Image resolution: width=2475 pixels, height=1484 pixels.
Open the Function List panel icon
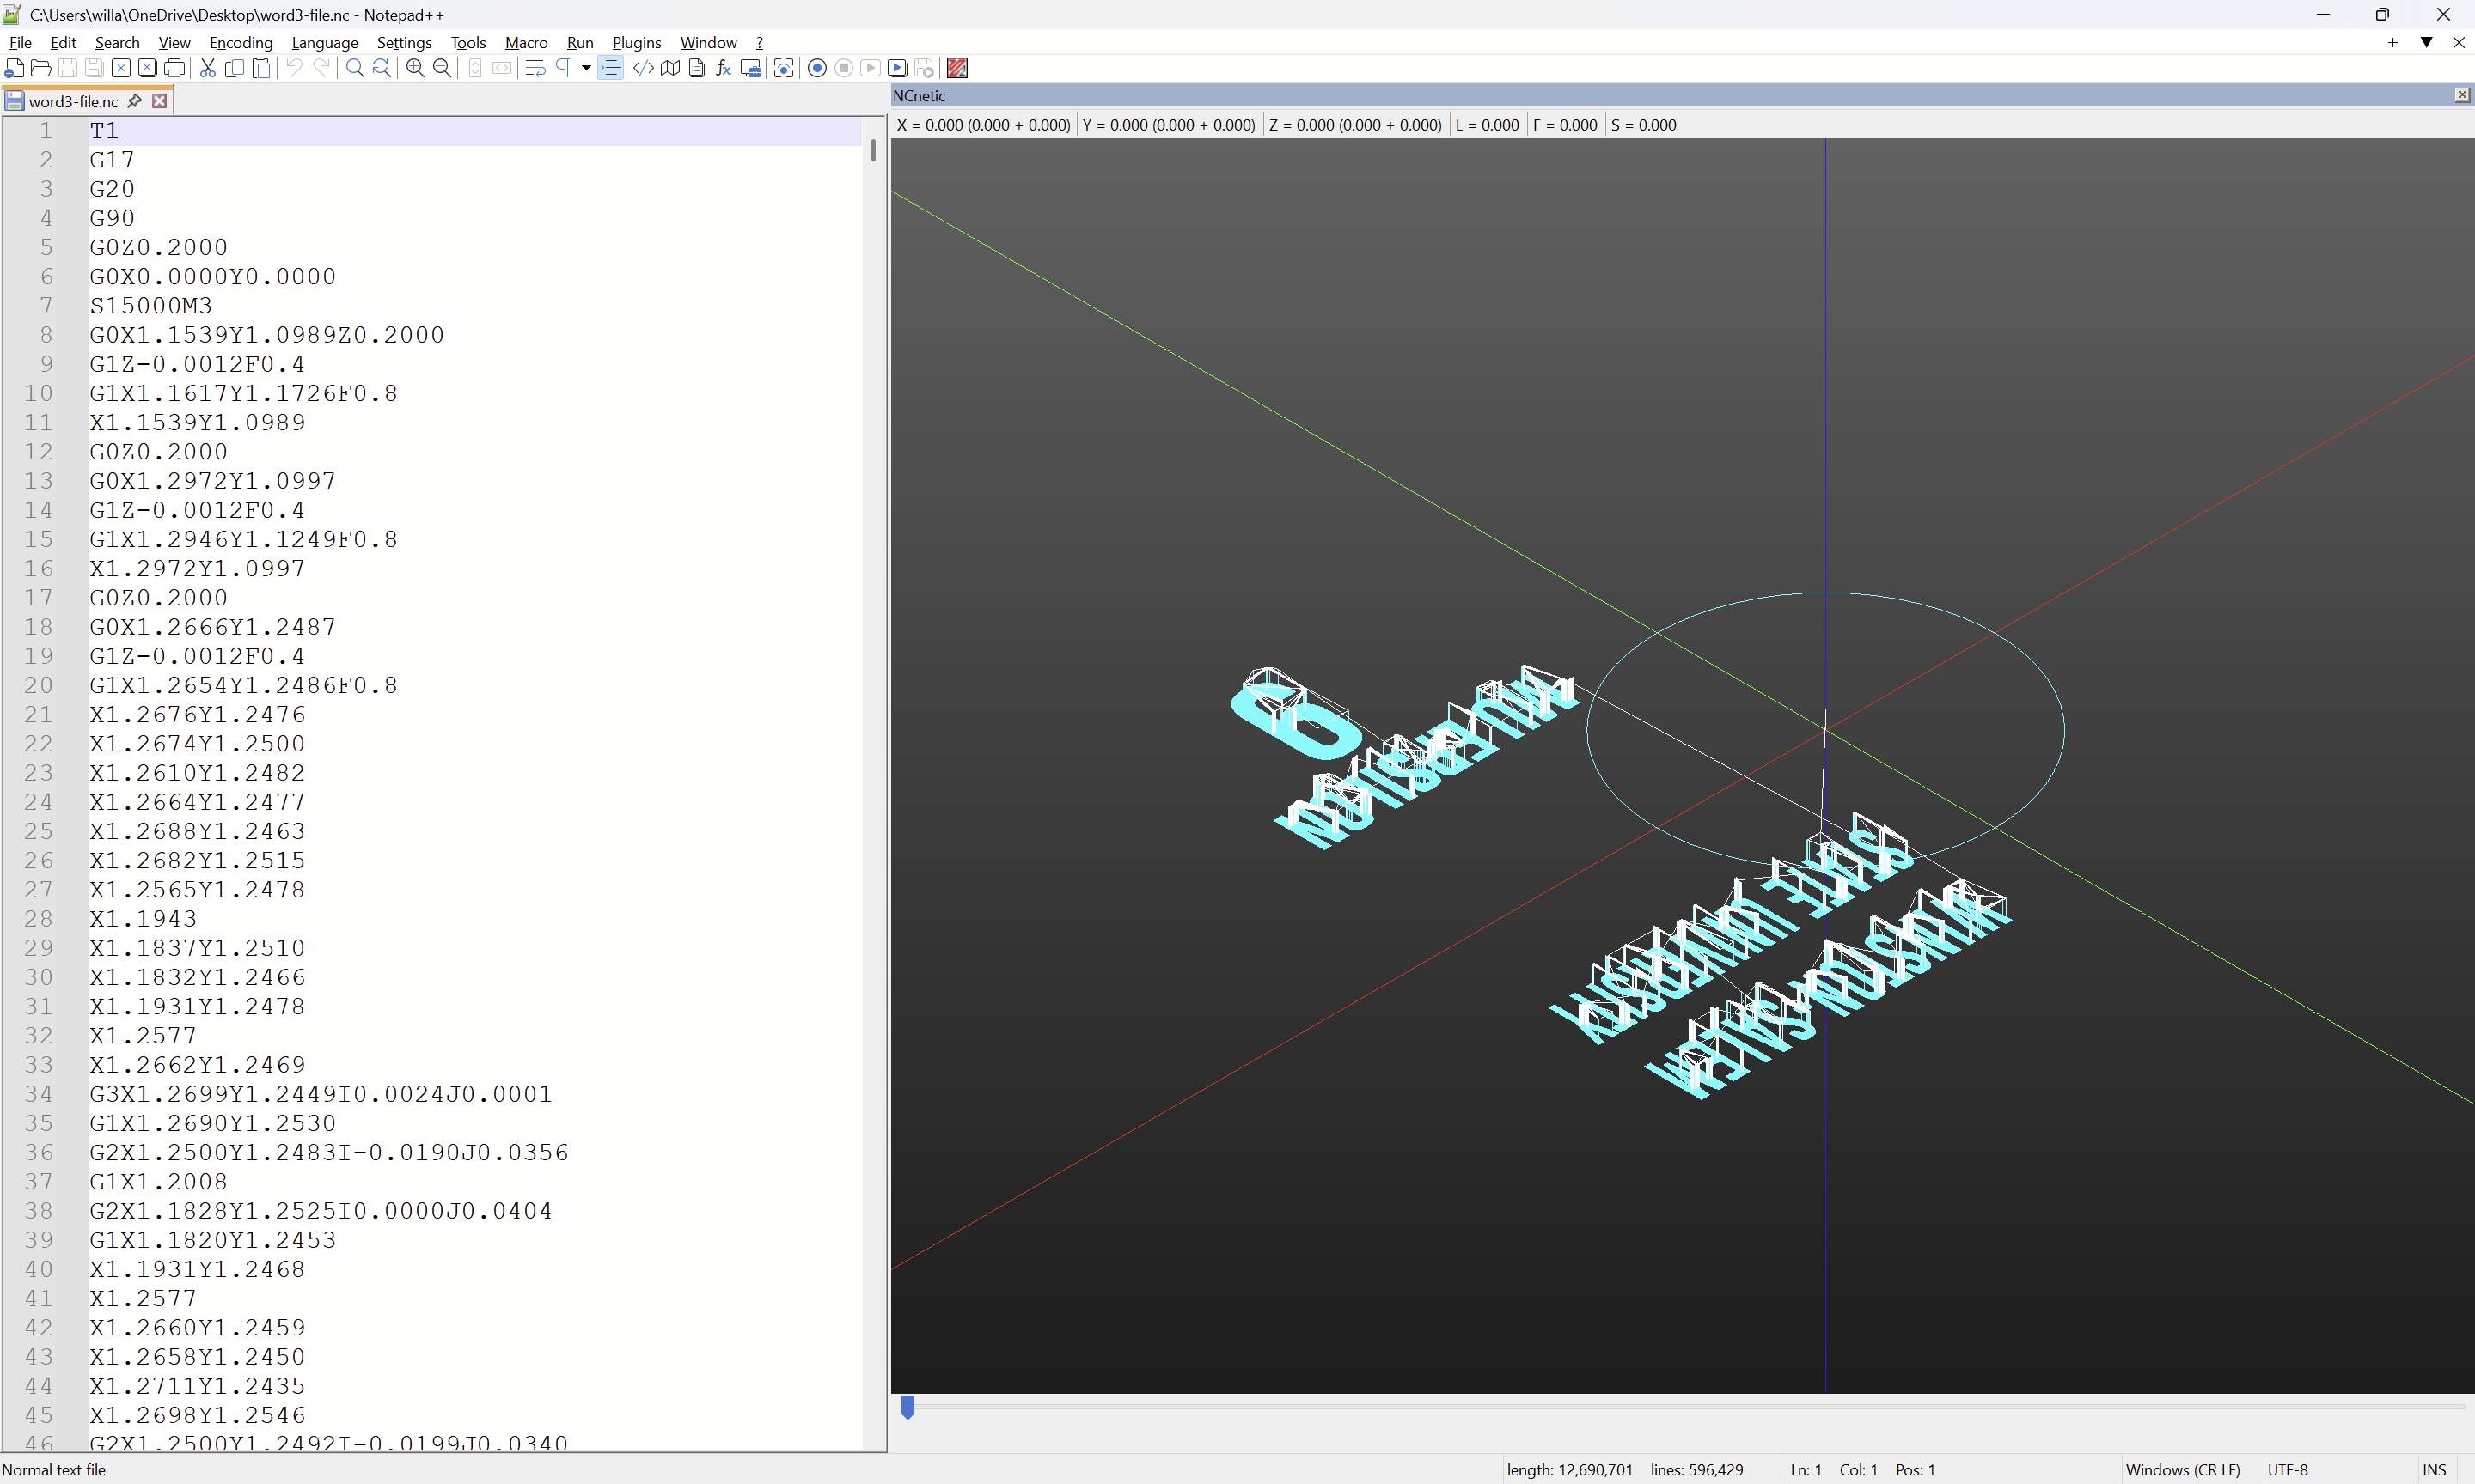pyautogui.click(x=724, y=68)
